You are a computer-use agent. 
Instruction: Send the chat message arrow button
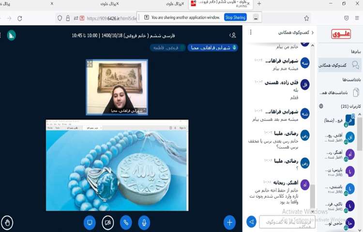(252, 222)
